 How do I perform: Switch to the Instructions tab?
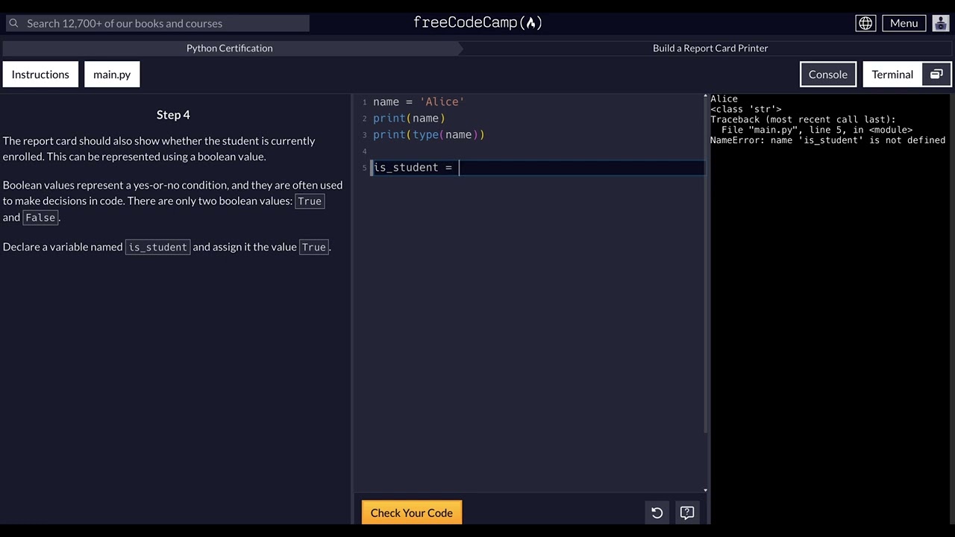pos(40,75)
